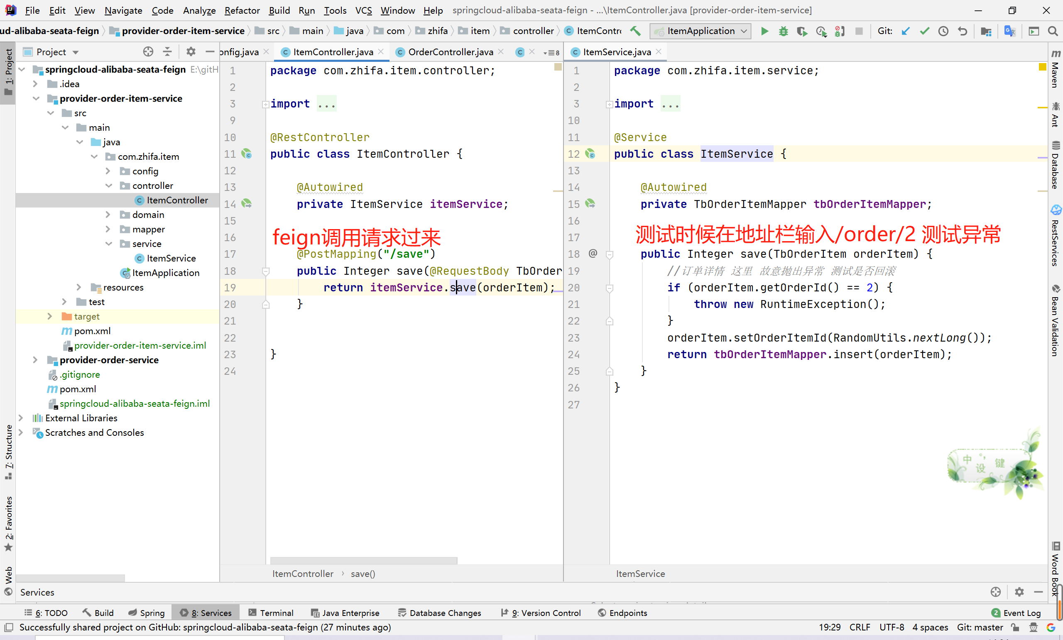
Task: Collapse the controller folder
Action: coord(109,186)
